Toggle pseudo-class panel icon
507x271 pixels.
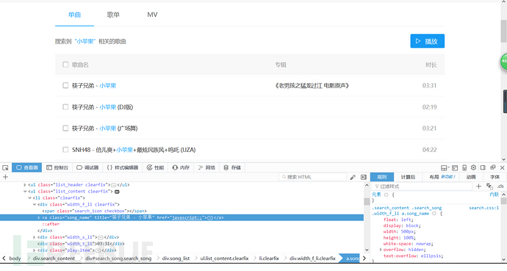[x=489, y=187]
